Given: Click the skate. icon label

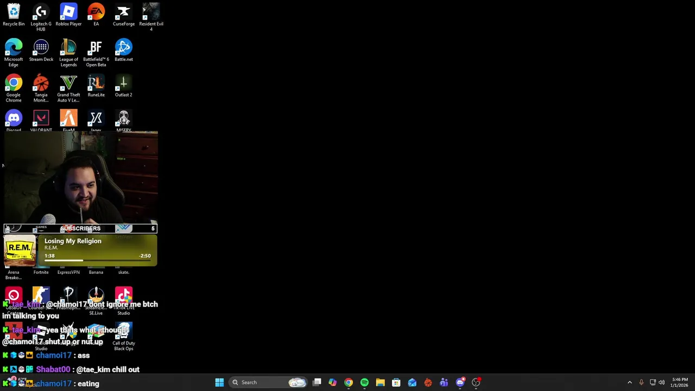Looking at the screenshot, I should click(x=123, y=272).
